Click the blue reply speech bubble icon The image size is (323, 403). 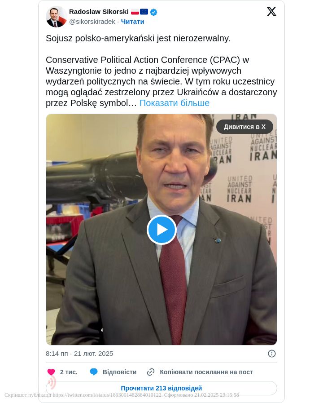pyautogui.click(x=94, y=372)
